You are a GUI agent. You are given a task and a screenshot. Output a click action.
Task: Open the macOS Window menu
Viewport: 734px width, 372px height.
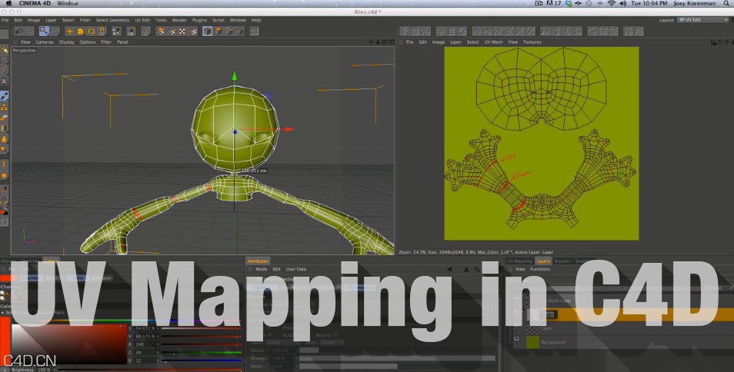click(x=68, y=3)
